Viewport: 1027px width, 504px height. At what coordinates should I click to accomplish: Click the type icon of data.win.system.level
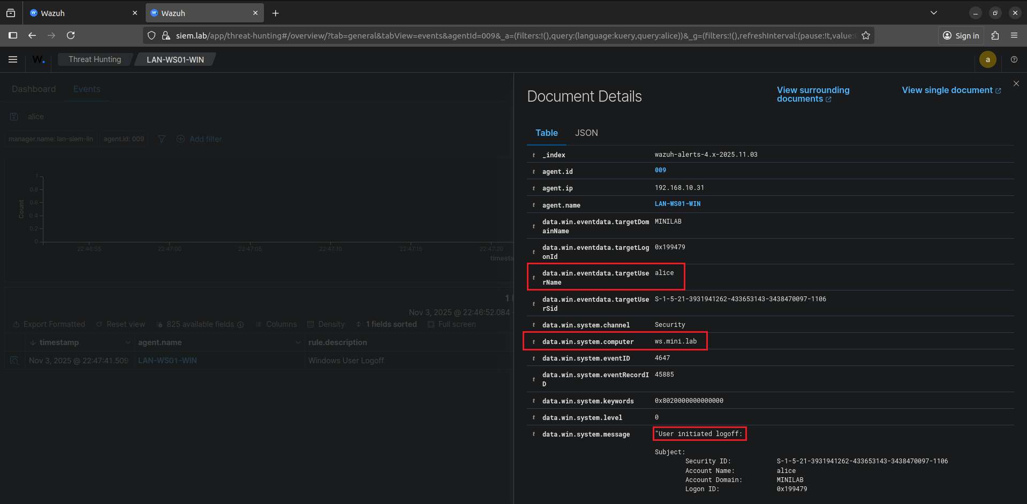pos(534,418)
